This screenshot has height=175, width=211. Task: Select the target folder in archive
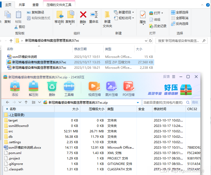click(x=13, y=120)
